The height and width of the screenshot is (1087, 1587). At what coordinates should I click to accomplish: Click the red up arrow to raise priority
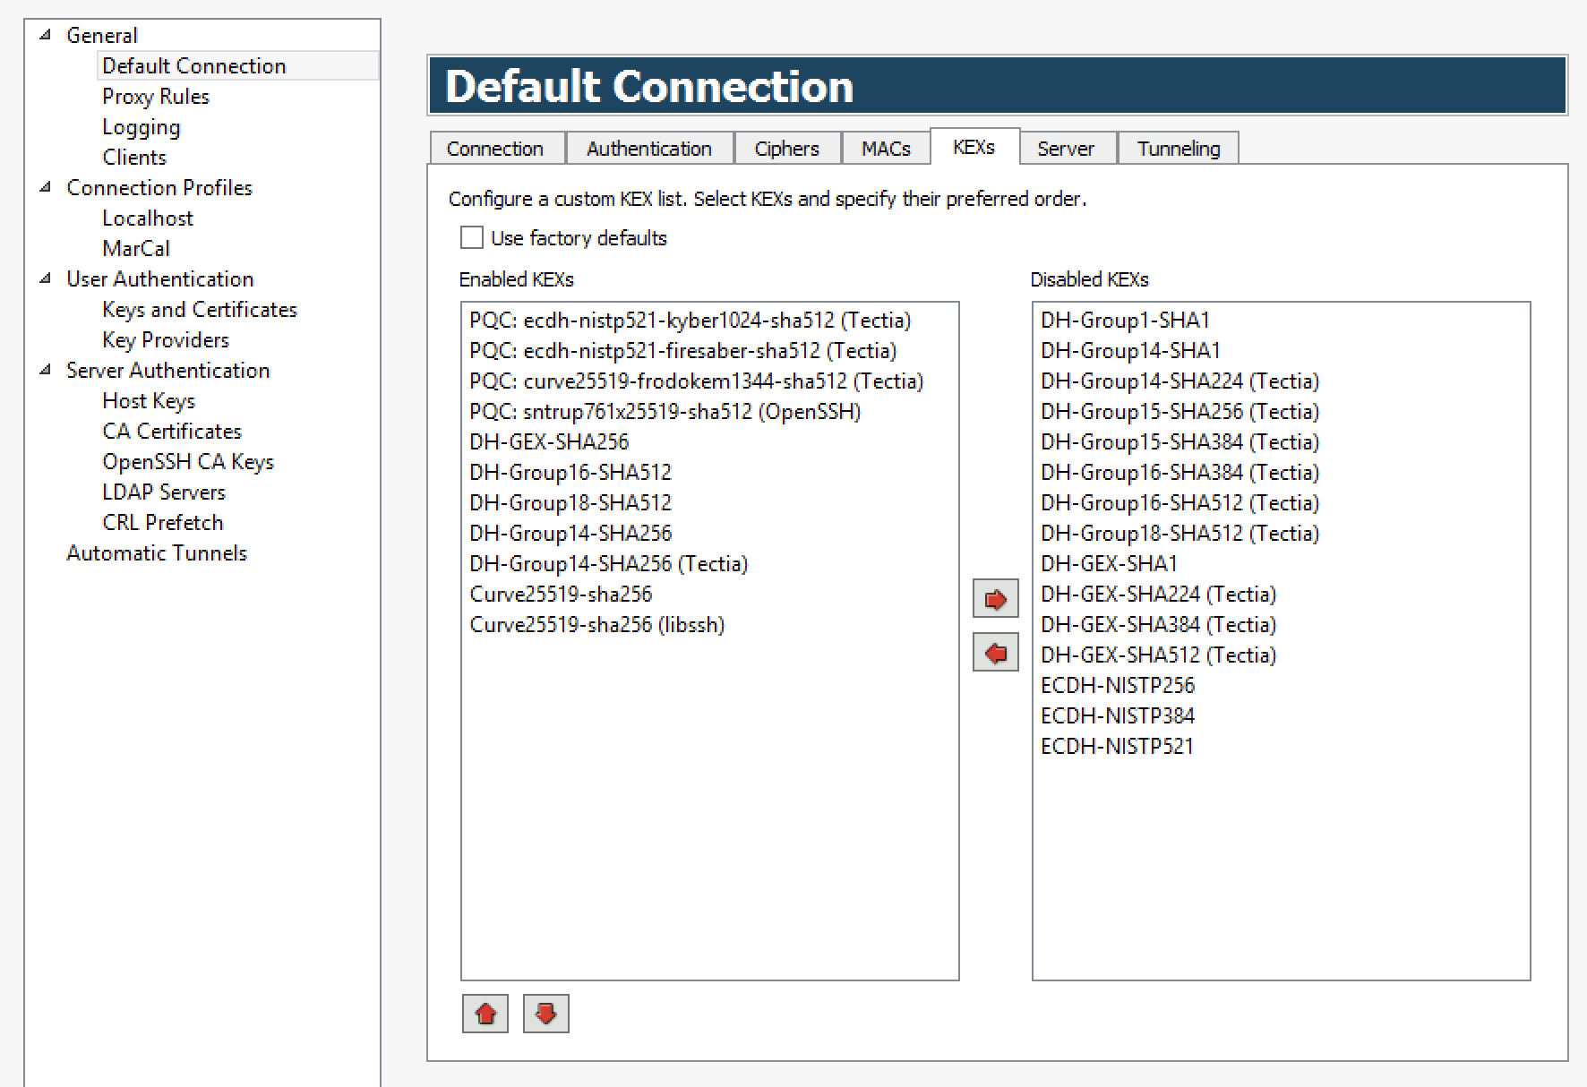pos(485,1014)
